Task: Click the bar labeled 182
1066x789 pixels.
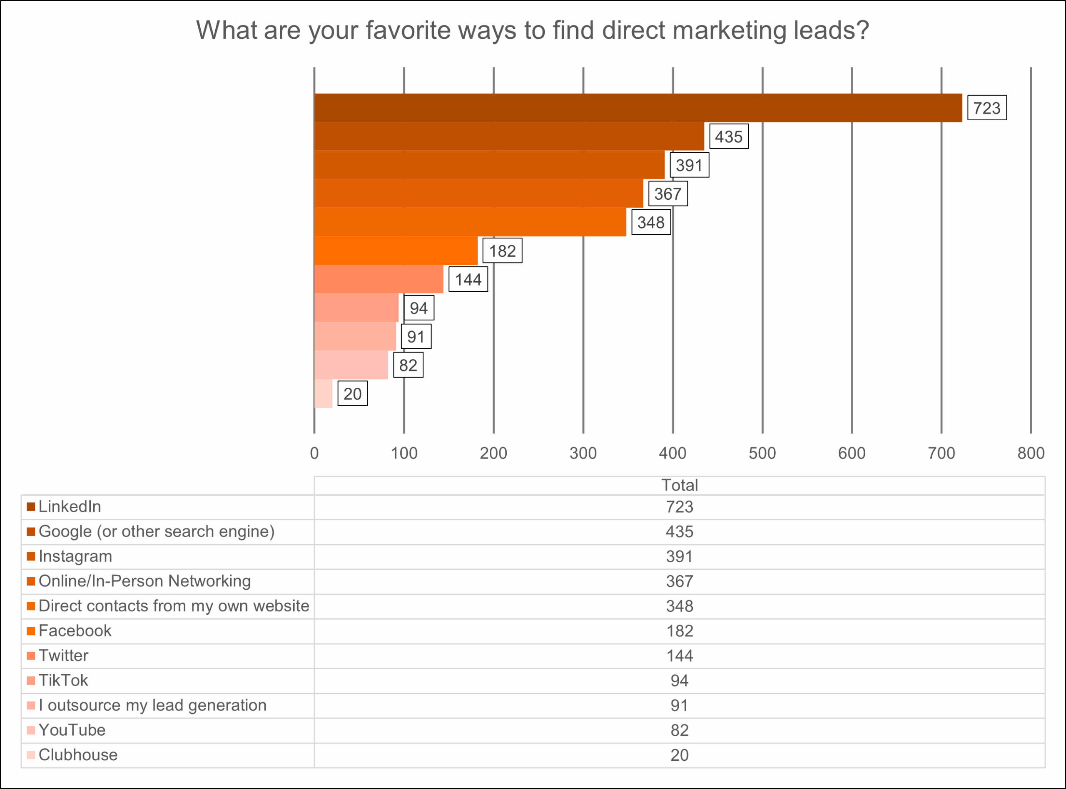Action: pos(396,251)
